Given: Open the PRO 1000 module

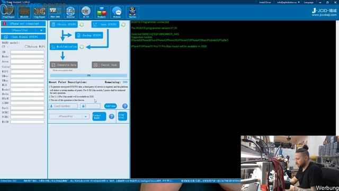Looking at the screenshot, I should (x=55, y=12).
